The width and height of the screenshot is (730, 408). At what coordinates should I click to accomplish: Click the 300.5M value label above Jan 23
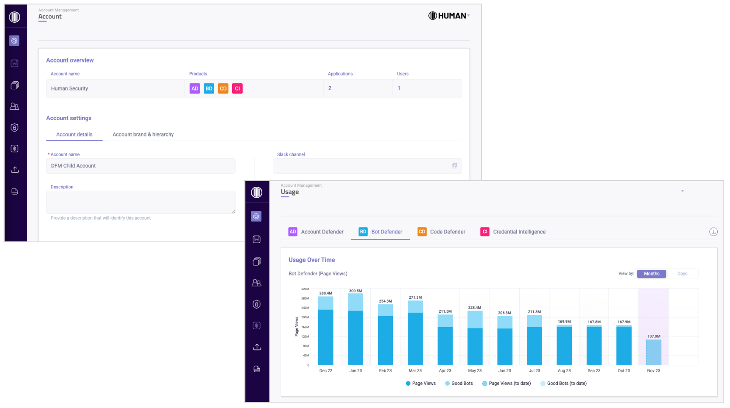pyautogui.click(x=355, y=291)
